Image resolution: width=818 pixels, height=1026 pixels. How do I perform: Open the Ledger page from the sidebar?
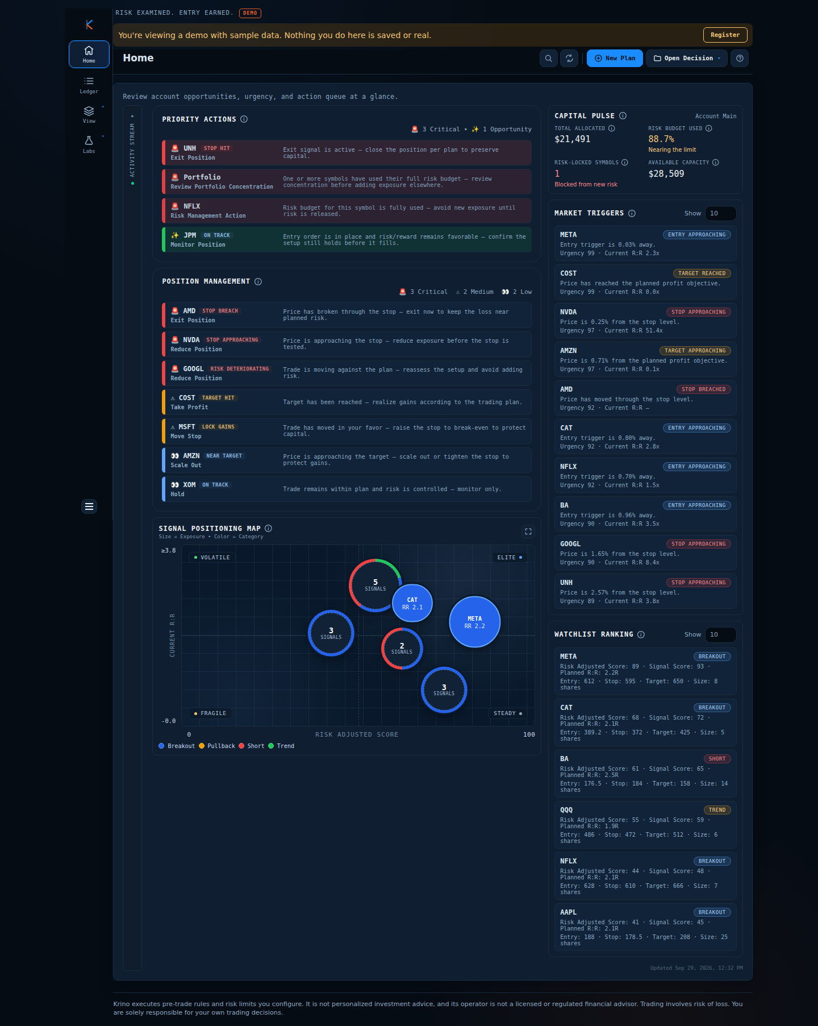coord(89,85)
